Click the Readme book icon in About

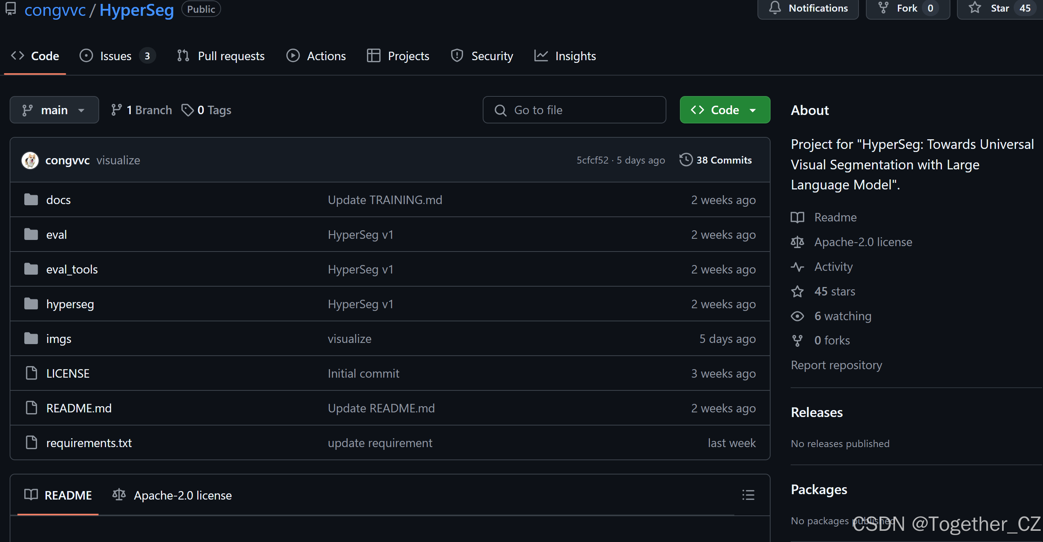point(797,217)
